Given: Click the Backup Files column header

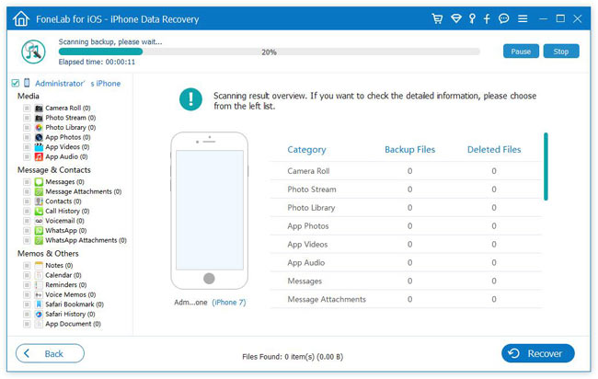Looking at the screenshot, I should pos(409,149).
